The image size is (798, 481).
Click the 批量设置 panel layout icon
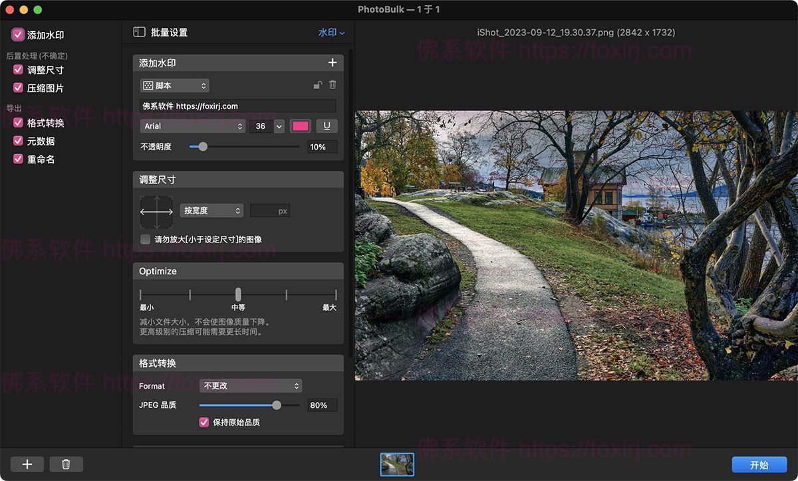139,32
